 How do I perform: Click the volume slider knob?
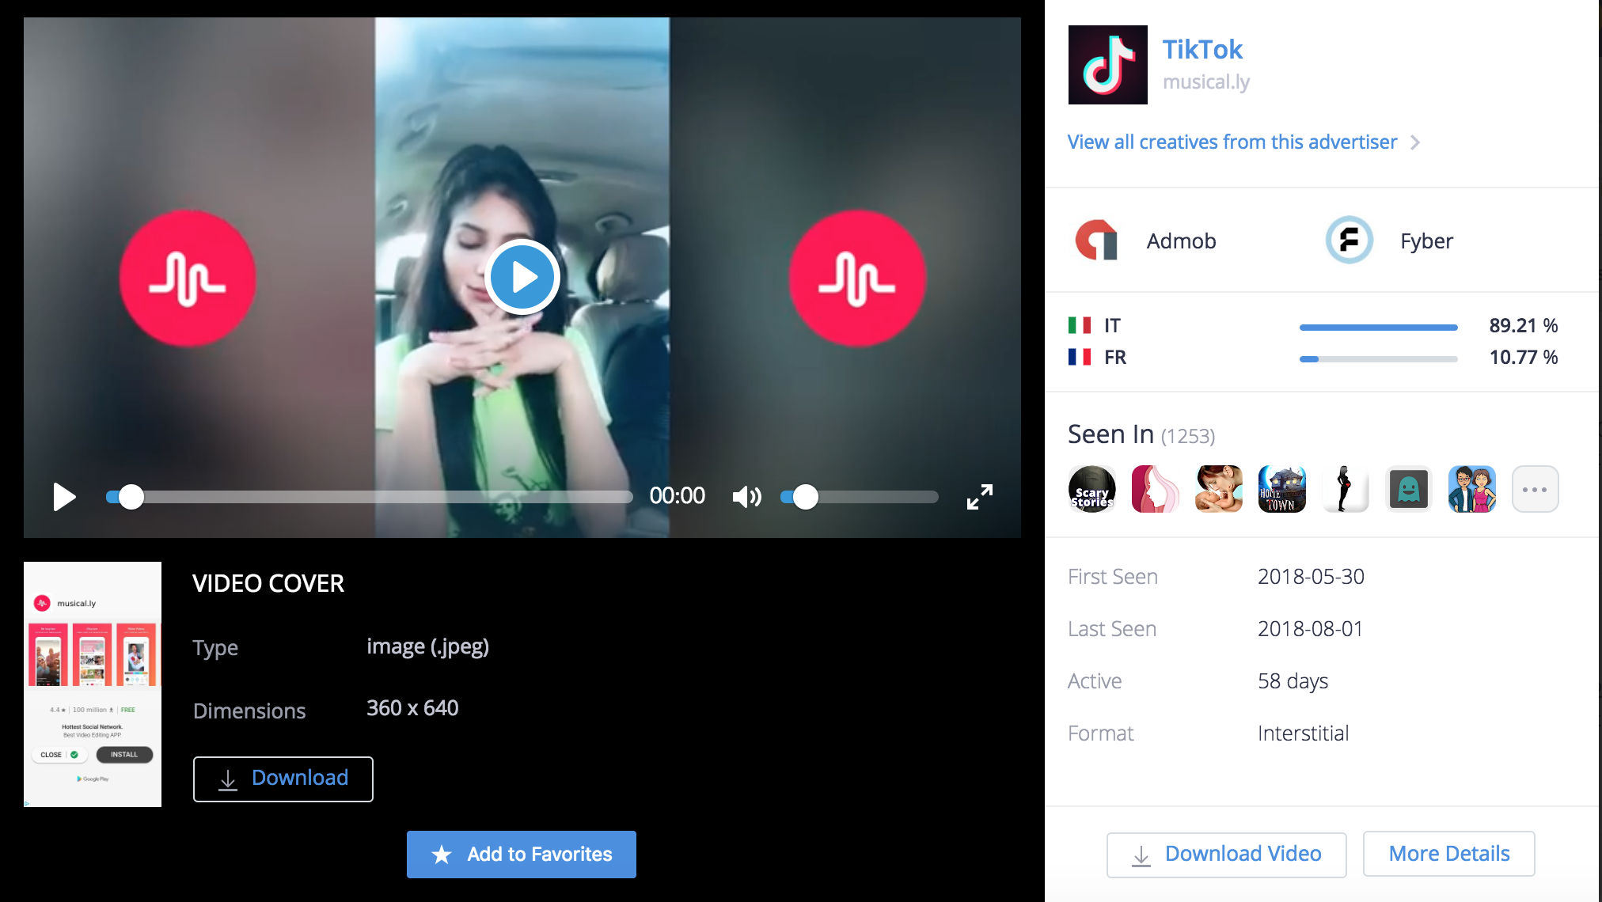tap(806, 497)
